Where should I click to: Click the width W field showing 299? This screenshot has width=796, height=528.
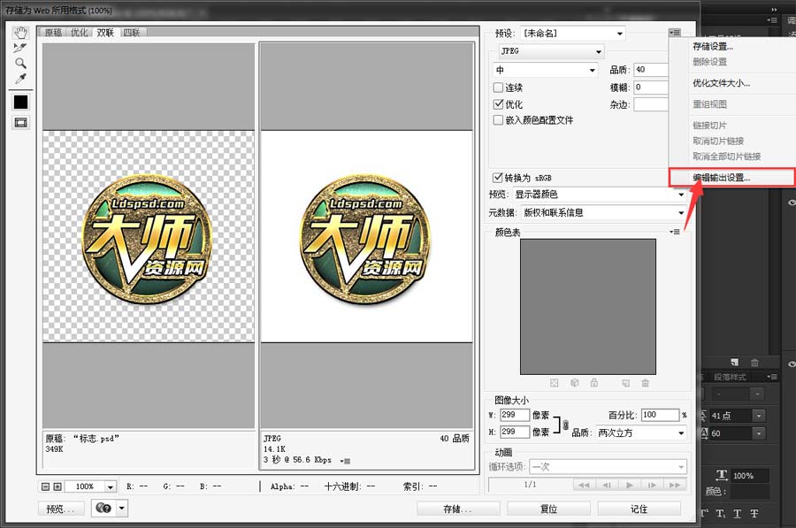tap(515, 416)
